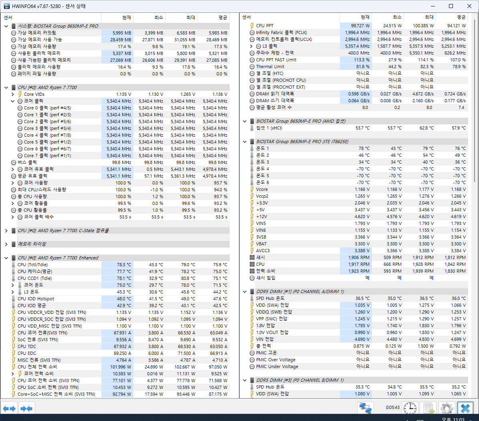Click the shrink-window arrows toolbar icon

(x=26, y=409)
